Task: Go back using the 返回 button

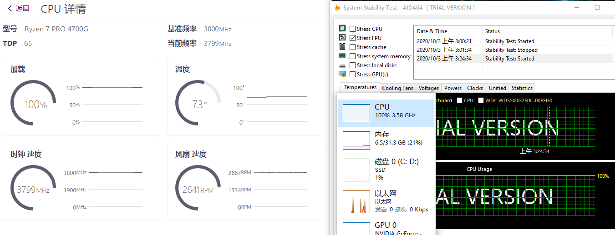Action: pyautogui.click(x=18, y=8)
